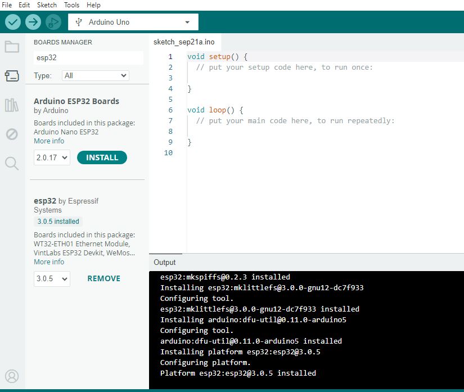
Task: Start the Debug button in toolbar
Action: (53, 22)
